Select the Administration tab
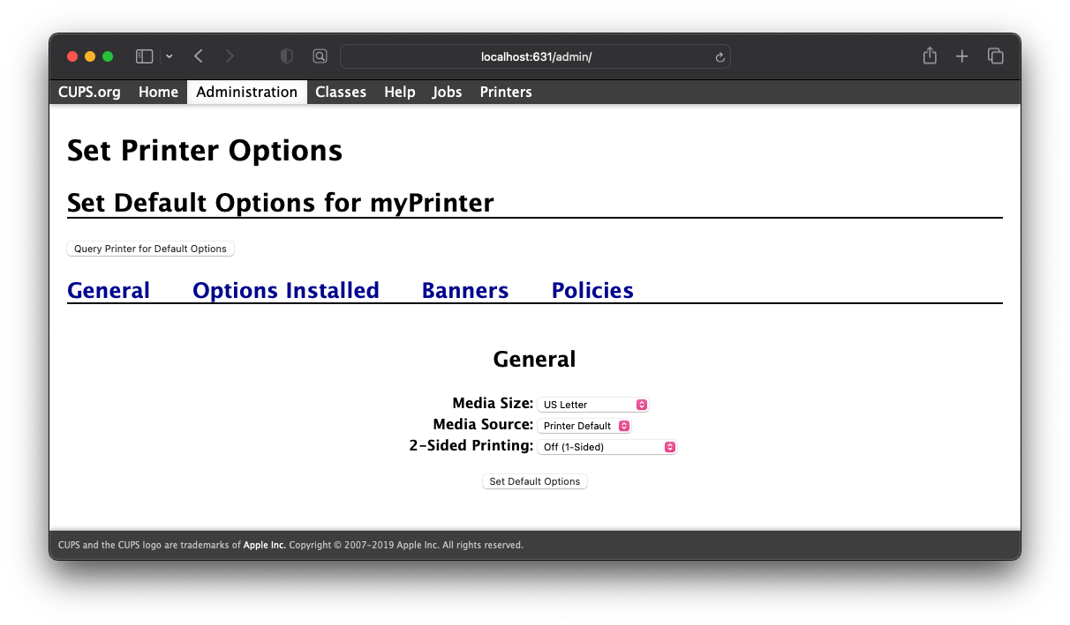This screenshot has width=1070, height=625. pyautogui.click(x=247, y=92)
